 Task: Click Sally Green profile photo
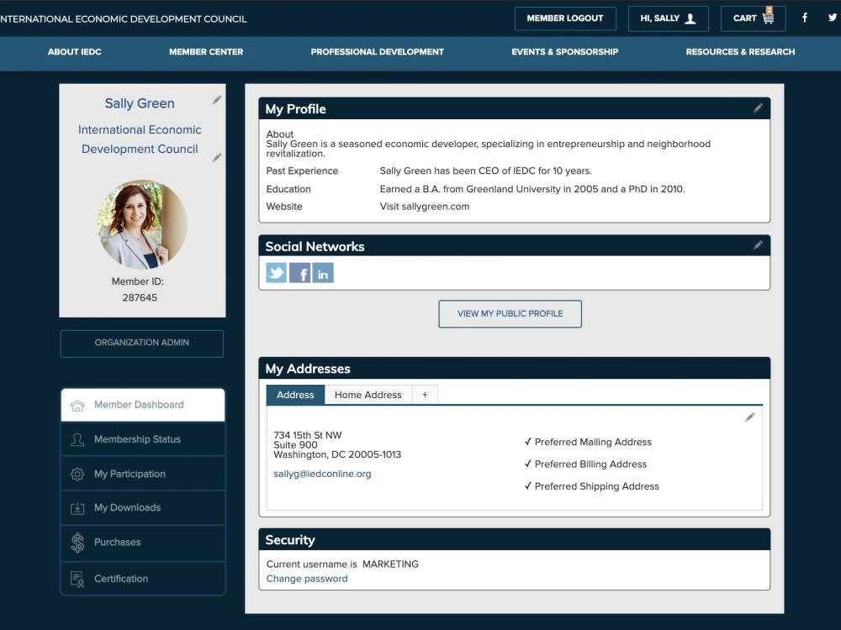142,224
